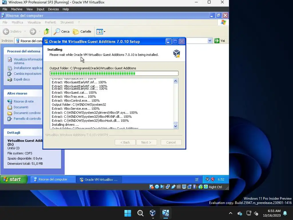Click the Windows XP VM taskbar icon
Image resolution: width=293 pixels, height=220 pixels.
pos(165,213)
